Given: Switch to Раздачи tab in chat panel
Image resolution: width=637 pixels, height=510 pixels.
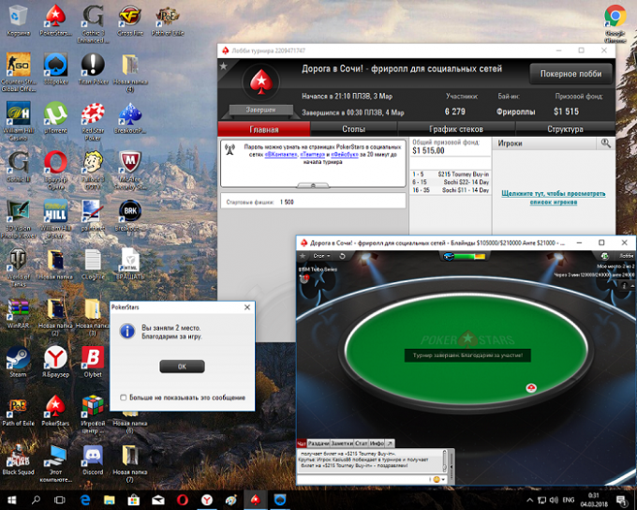Looking at the screenshot, I should 318,442.
